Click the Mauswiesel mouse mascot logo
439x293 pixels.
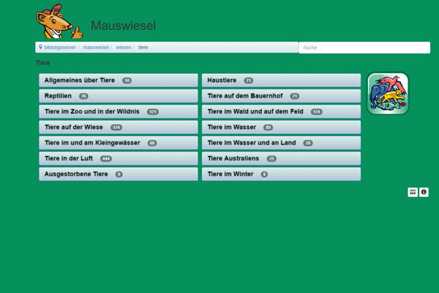click(x=59, y=22)
